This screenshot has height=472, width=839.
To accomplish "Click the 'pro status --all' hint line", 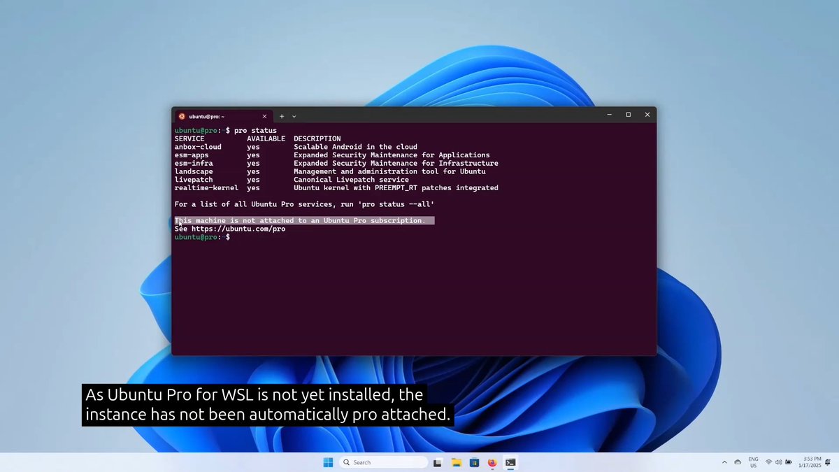I will pos(304,204).
